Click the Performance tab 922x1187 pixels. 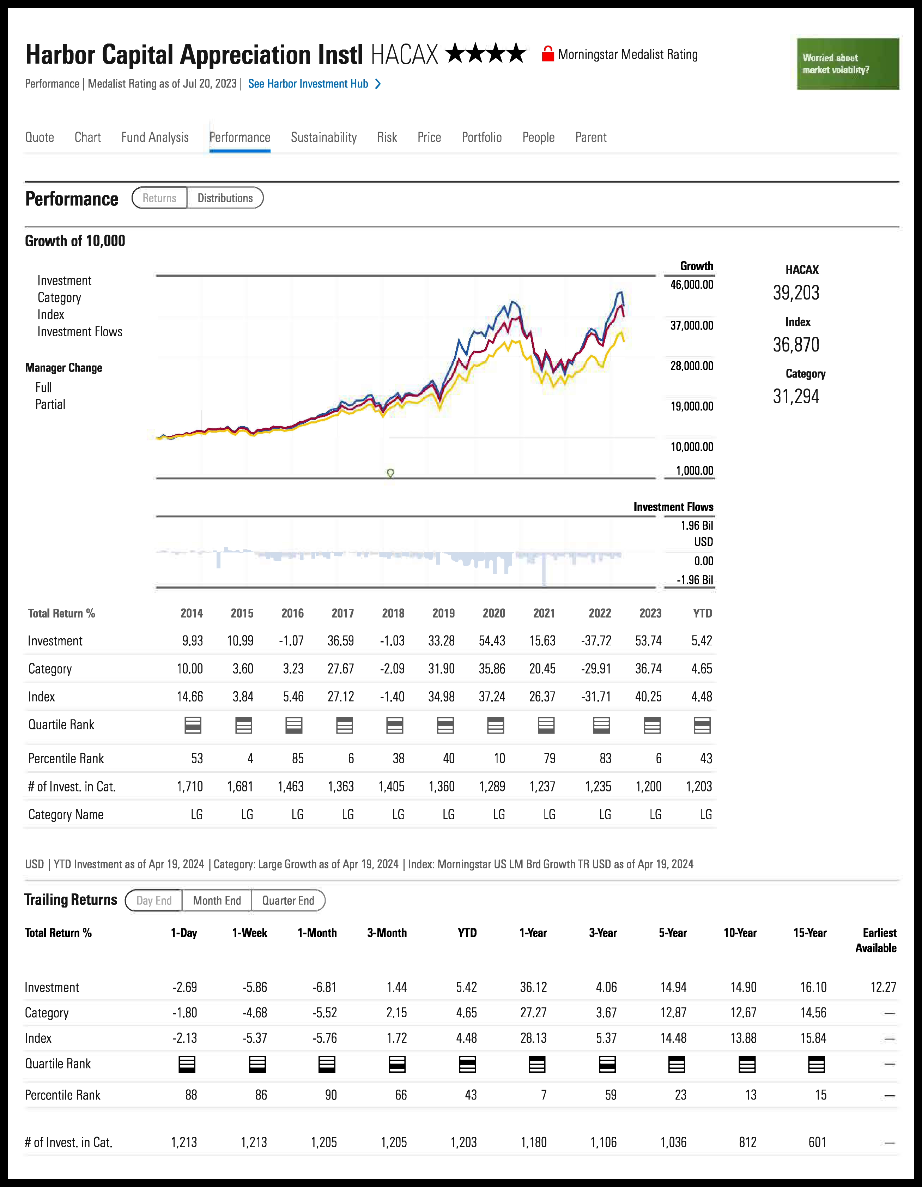tap(239, 137)
